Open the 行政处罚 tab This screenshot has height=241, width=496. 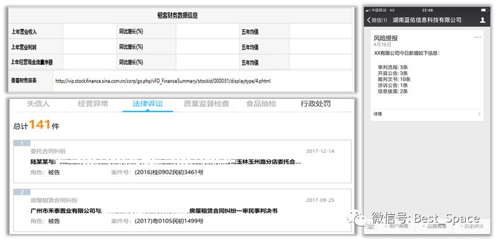[x=316, y=103]
